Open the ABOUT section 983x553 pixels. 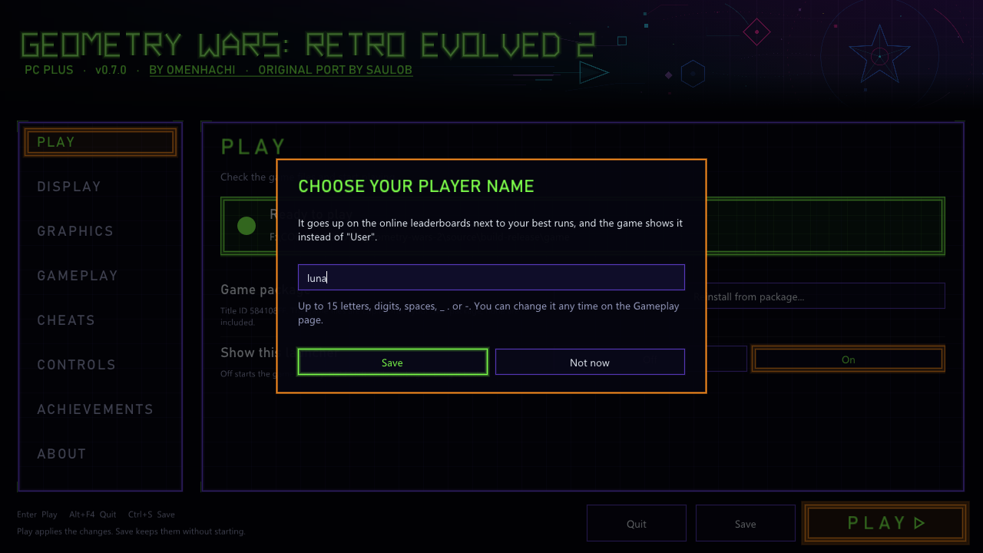(x=61, y=454)
